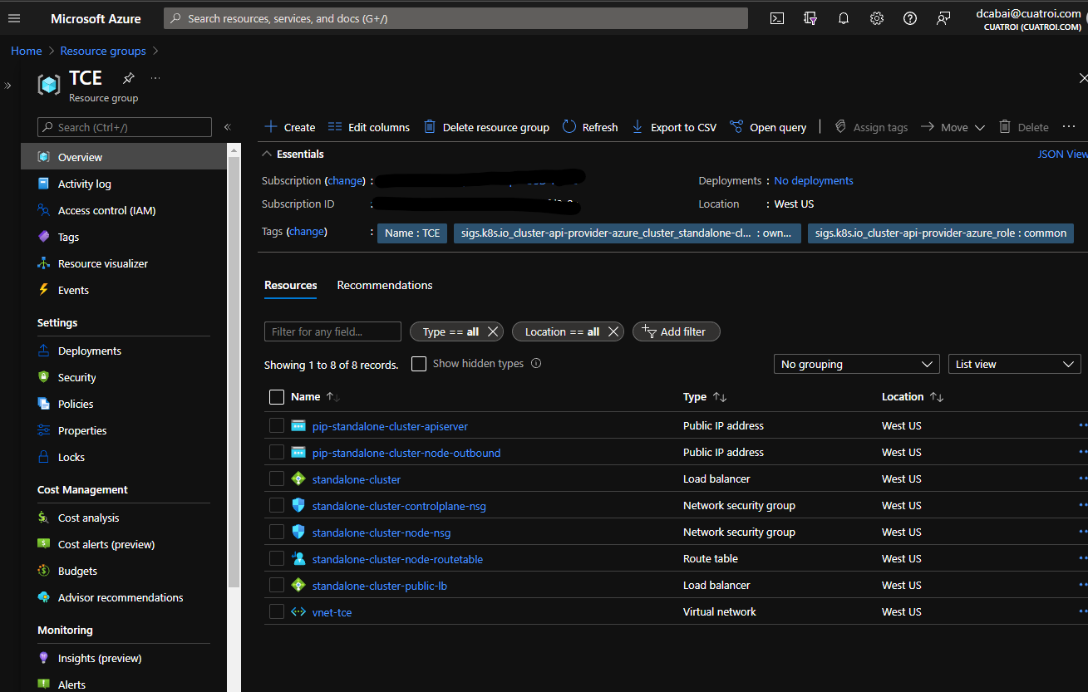The height and width of the screenshot is (692, 1088).
Task: Click the No deployments link
Action: coord(814,180)
